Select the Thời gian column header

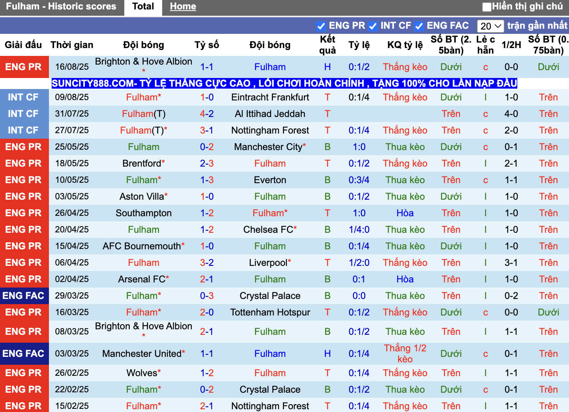pos(72,45)
